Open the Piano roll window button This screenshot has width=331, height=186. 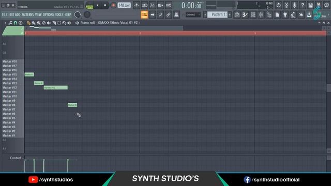(245, 15)
